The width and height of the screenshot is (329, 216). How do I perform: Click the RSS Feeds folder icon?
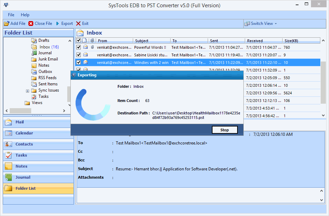point(34,78)
